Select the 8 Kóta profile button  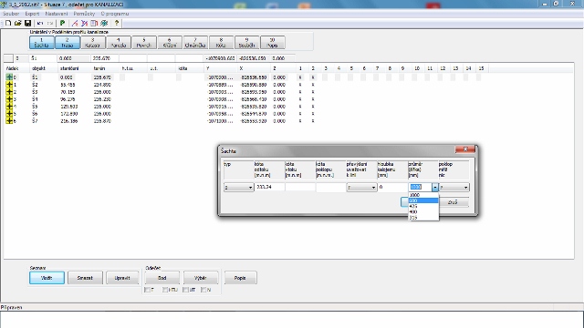pyautogui.click(x=221, y=43)
